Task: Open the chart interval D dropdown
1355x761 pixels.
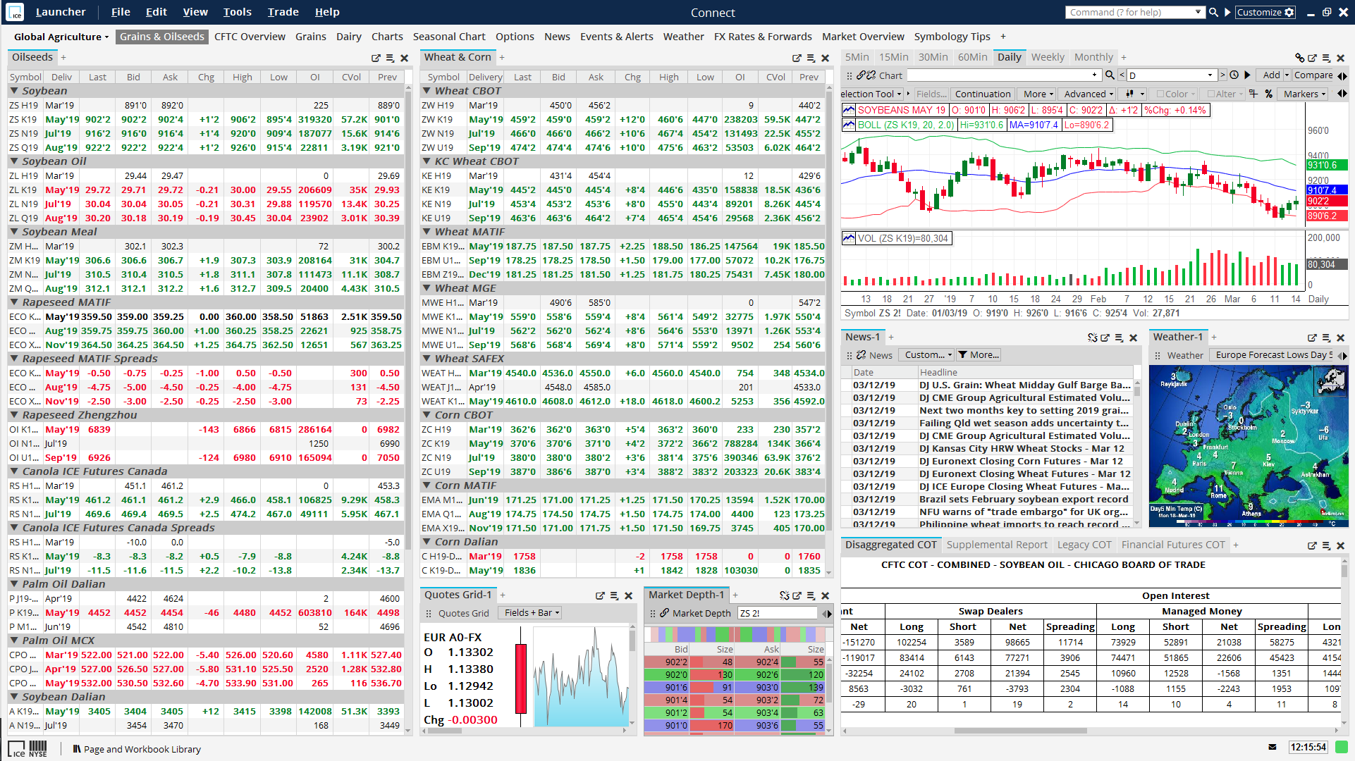Action: (x=1210, y=75)
